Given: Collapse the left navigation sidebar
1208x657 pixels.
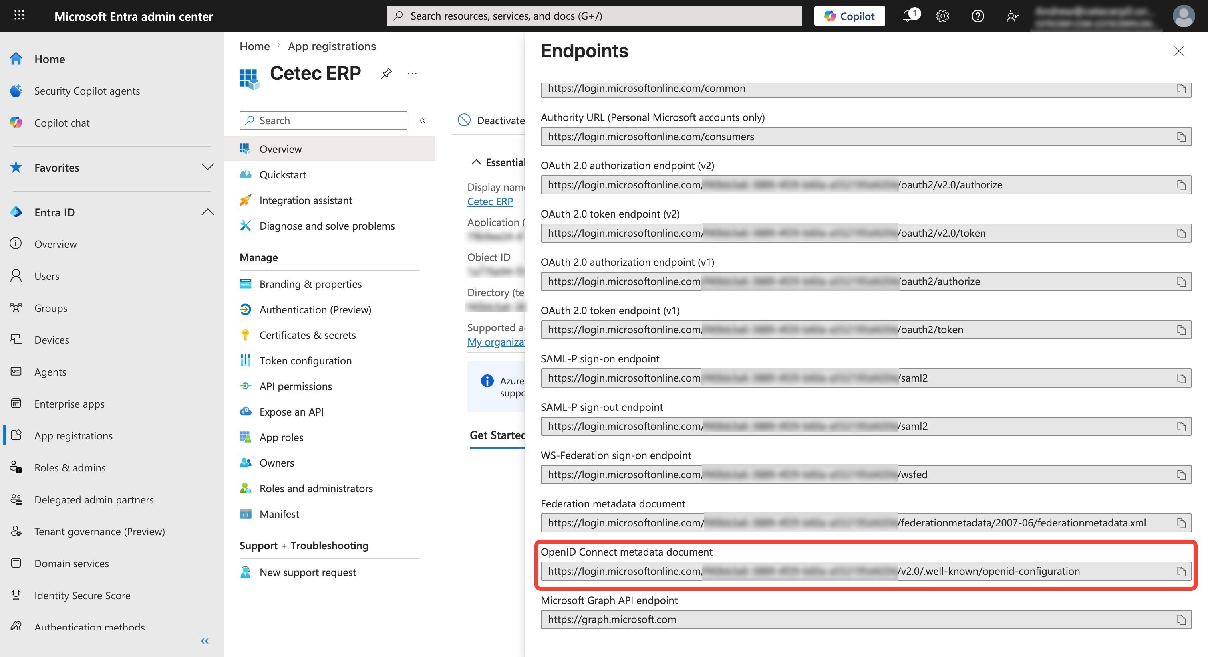Looking at the screenshot, I should pyautogui.click(x=205, y=641).
